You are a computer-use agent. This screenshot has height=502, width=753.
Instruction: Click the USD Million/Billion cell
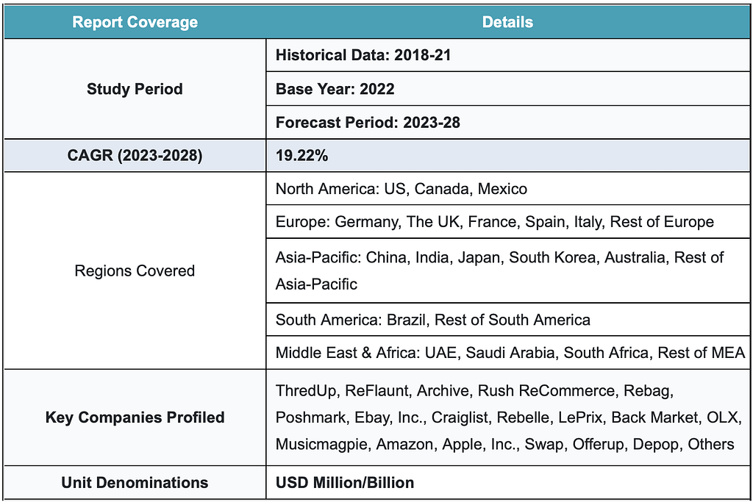point(345,483)
